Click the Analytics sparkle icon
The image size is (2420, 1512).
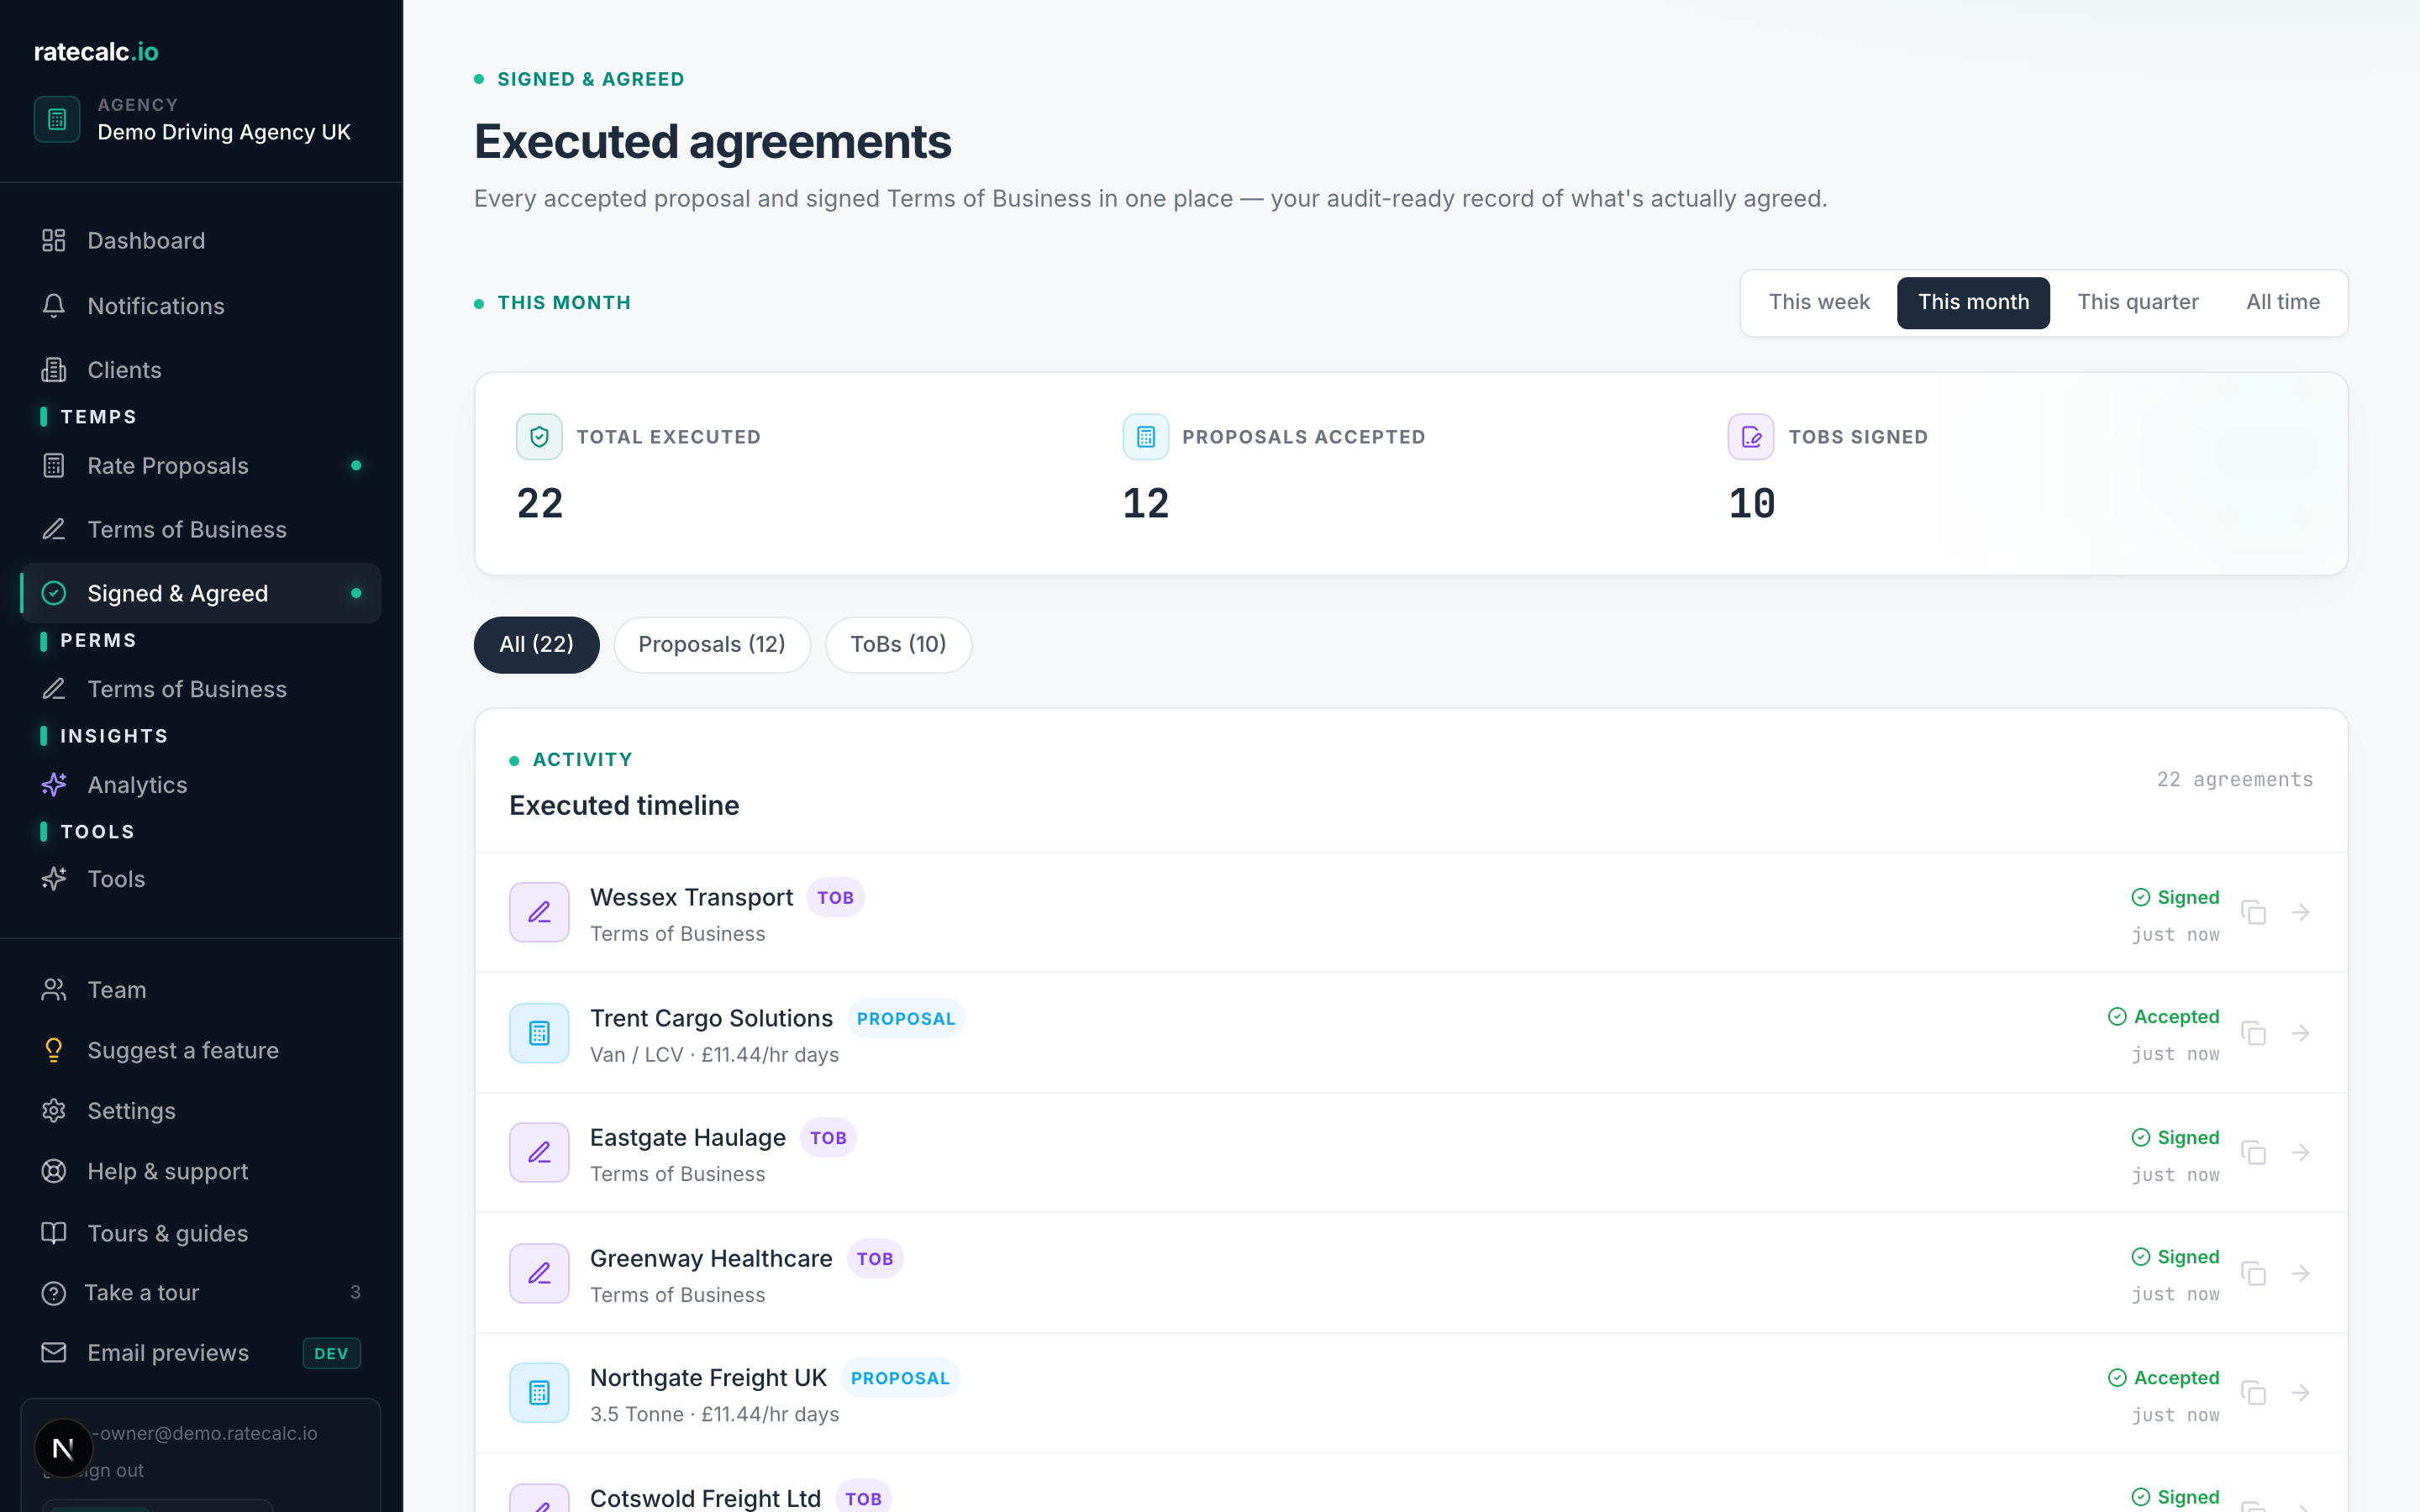pos(54,785)
